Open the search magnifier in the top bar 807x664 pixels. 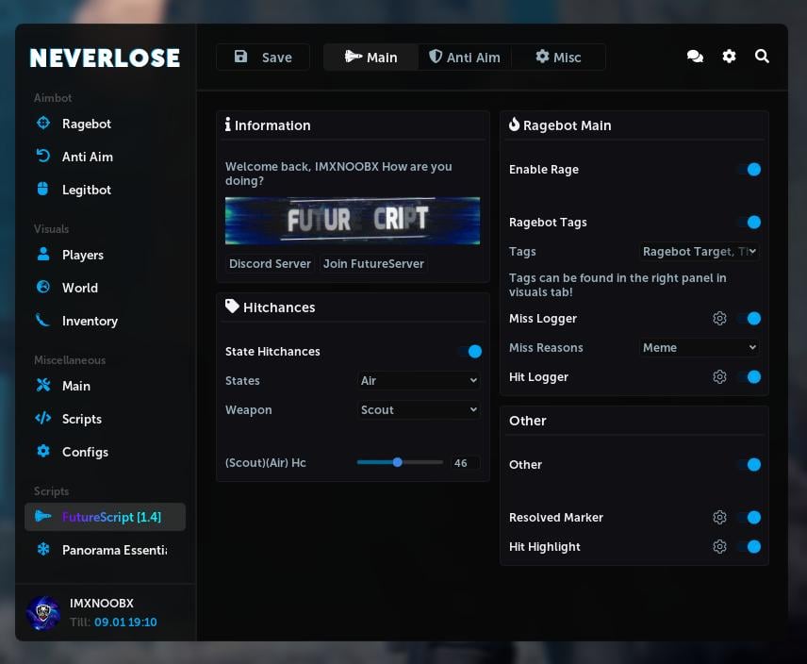762,57
